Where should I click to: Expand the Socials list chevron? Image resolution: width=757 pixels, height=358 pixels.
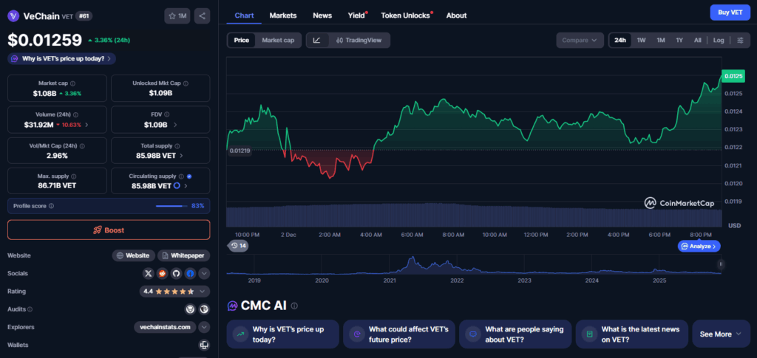click(204, 273)
